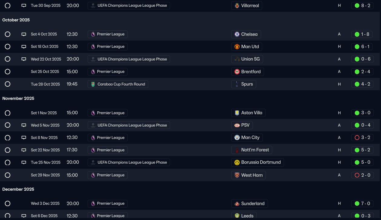Image resolution: width=381 pixels, height=220 pixels.
Task: Click the TV broadcast icon for Villarreal match
Action: (x=24, y=6)
